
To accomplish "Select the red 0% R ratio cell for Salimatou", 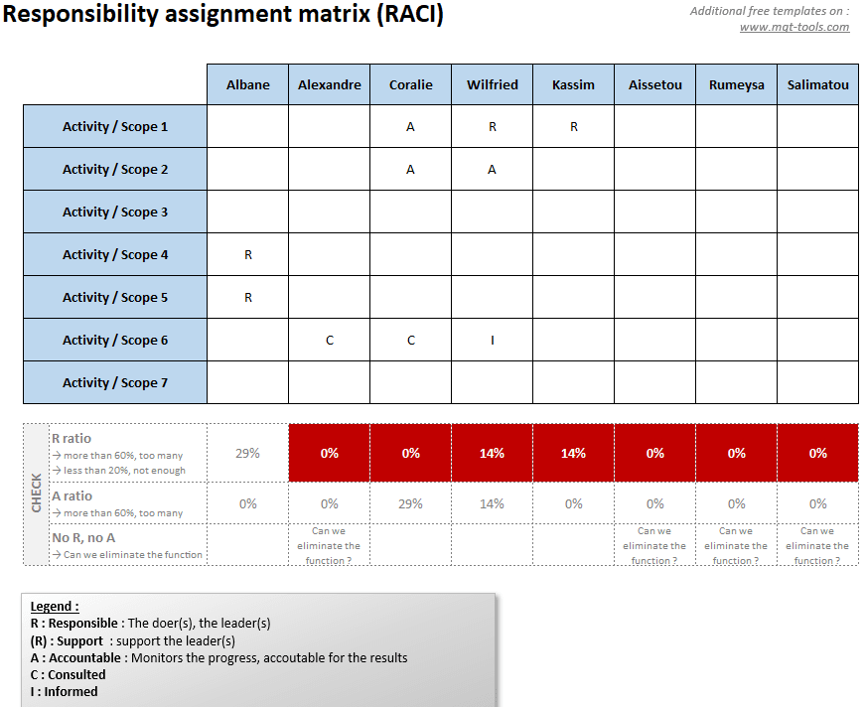I will coord(817,453).
